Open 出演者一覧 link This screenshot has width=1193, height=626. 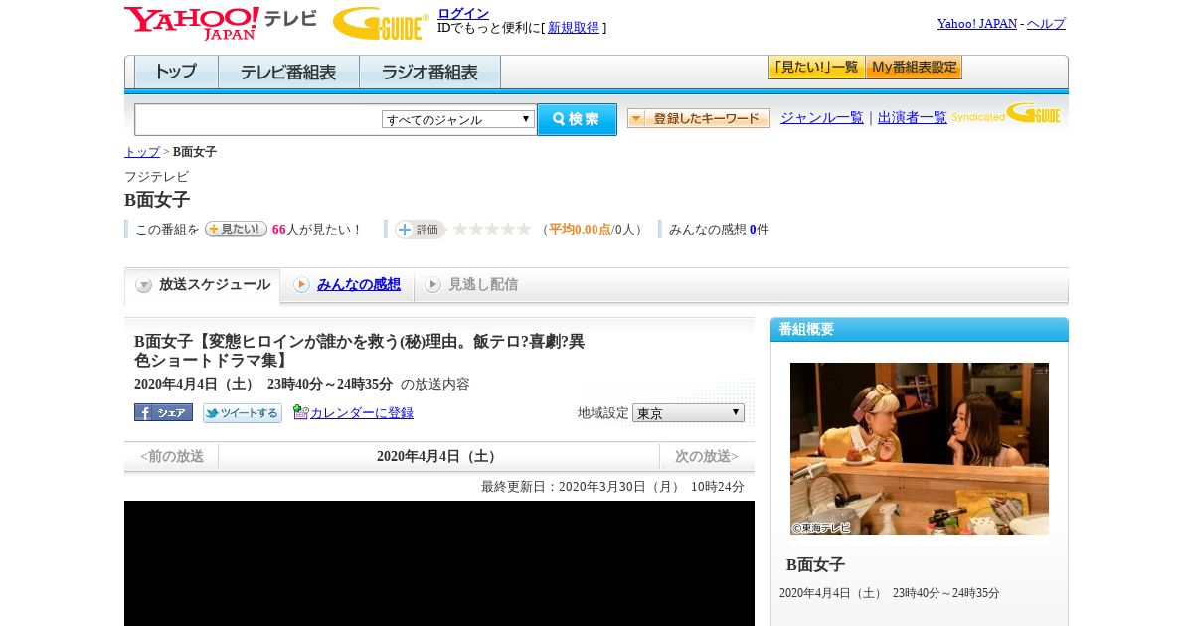coord(912,117)
